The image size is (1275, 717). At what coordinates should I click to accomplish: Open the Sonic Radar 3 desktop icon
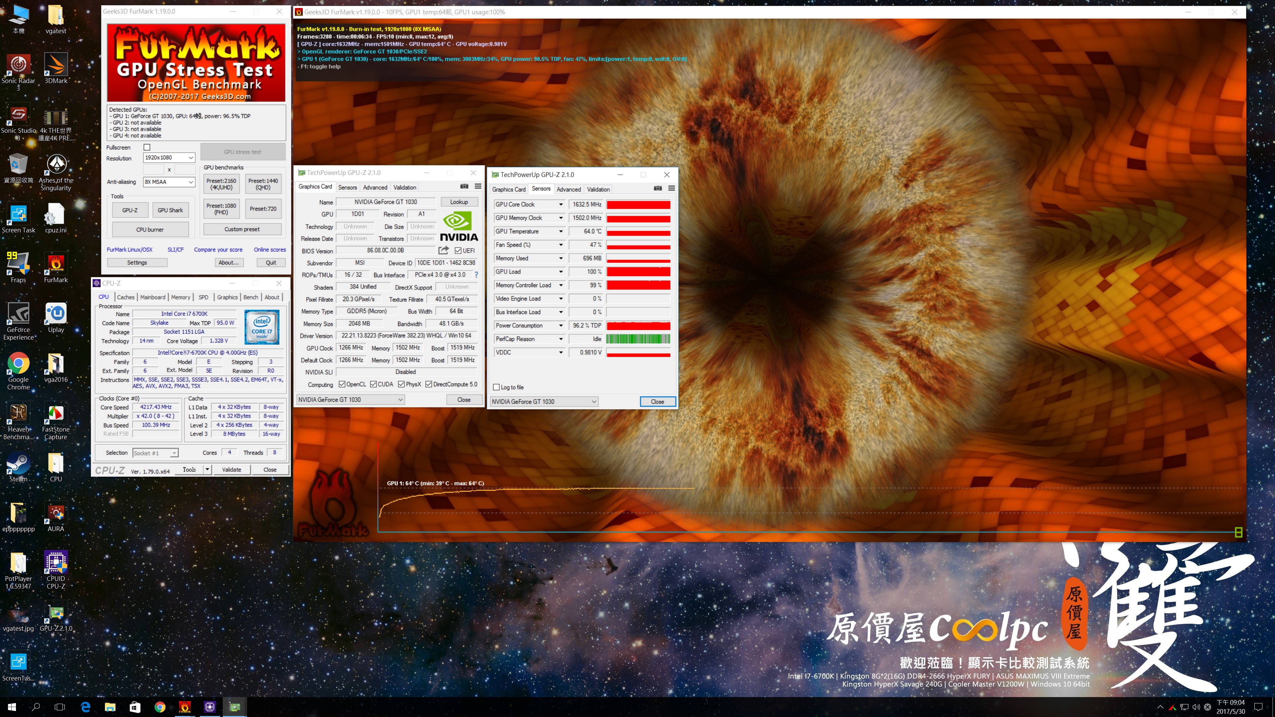click(x=18, y=72)
